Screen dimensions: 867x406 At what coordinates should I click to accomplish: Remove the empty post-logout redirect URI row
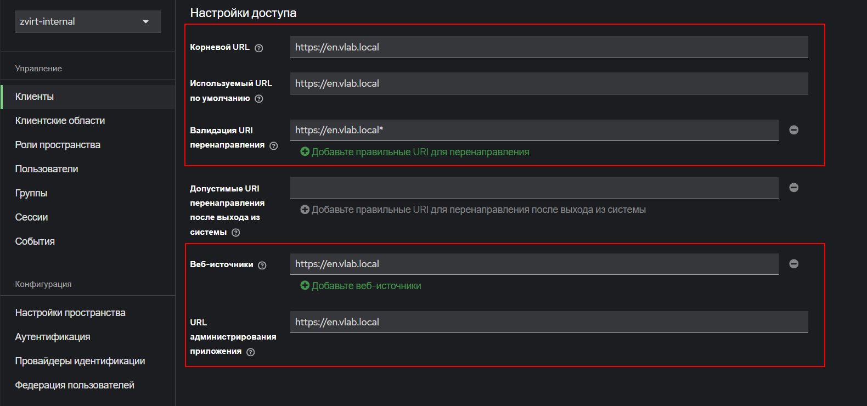click(793, 188)
